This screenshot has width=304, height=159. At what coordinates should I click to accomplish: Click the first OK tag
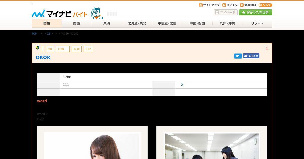pos(50,49)
